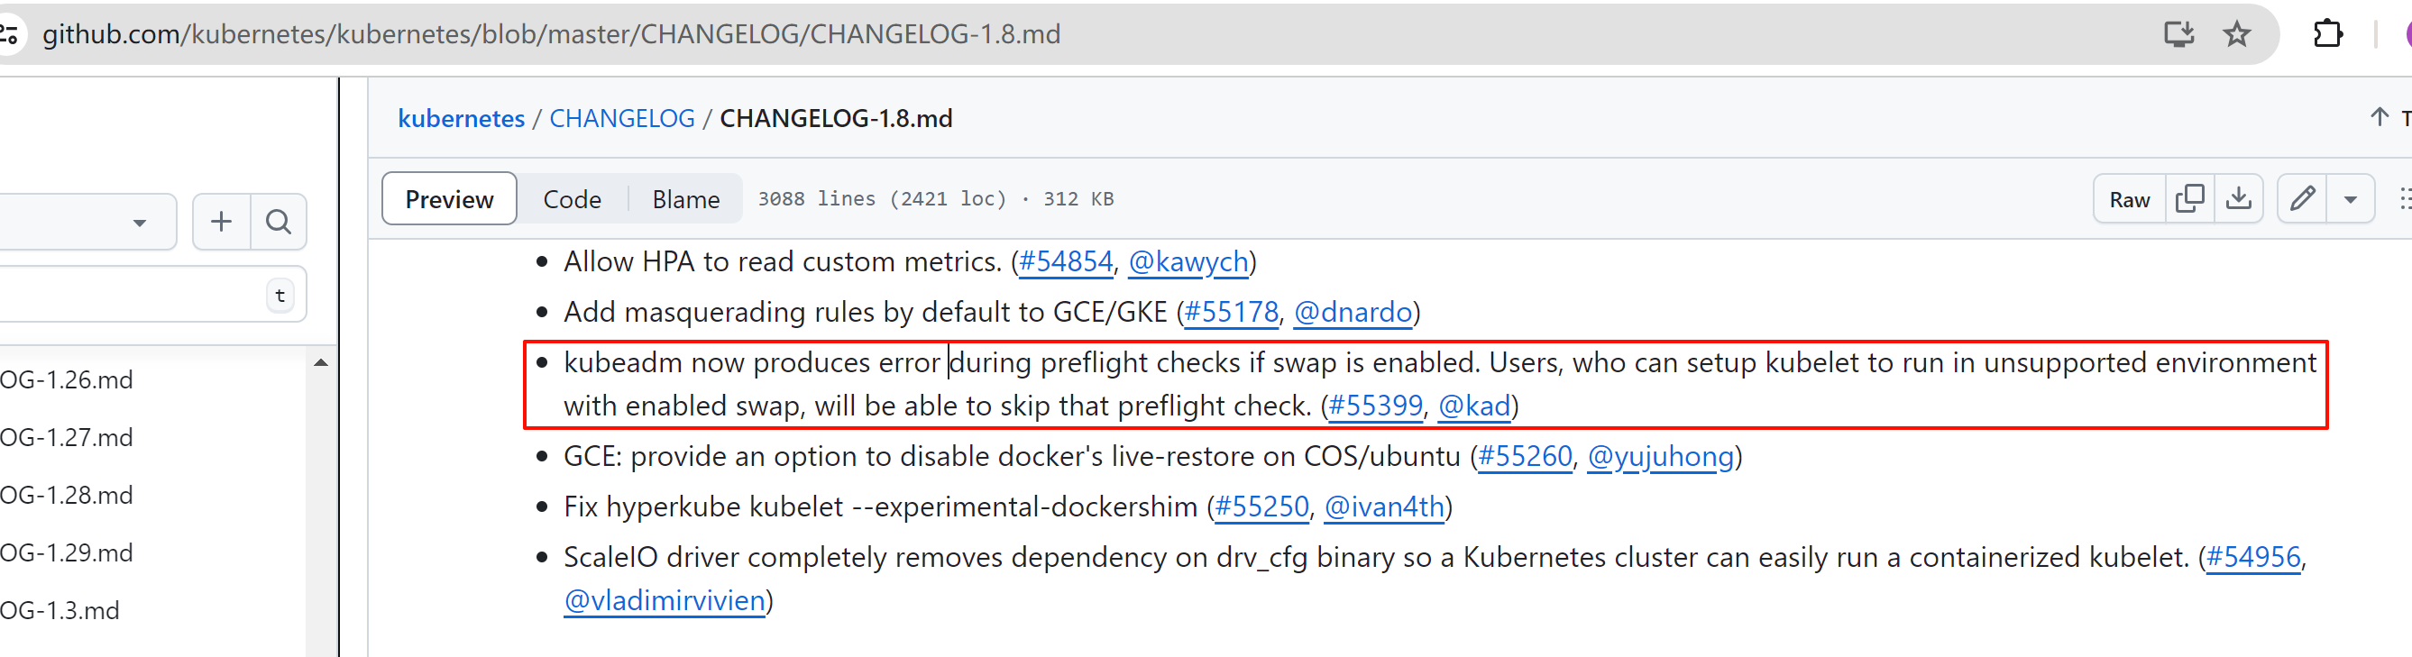Image resolution: width=2412 pixels, height=657 pixels.
Task: Open the CHANGELOG folder breadcrumb
Action: [x=622, y=118]
